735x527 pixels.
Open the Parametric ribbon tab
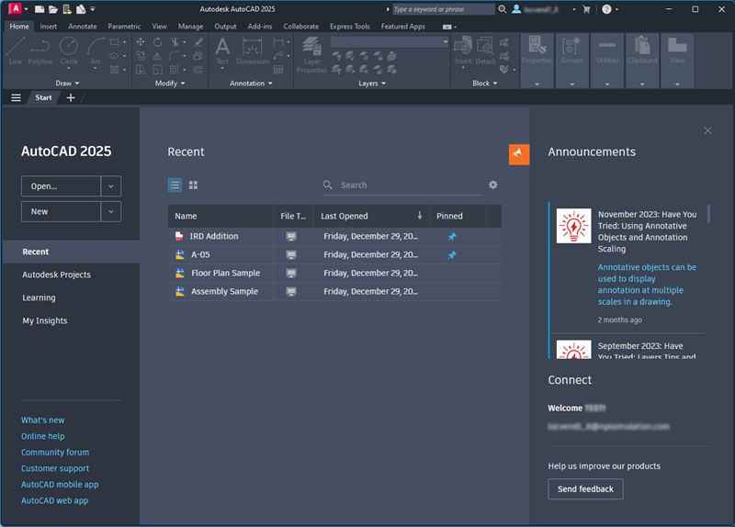[124, 27]
